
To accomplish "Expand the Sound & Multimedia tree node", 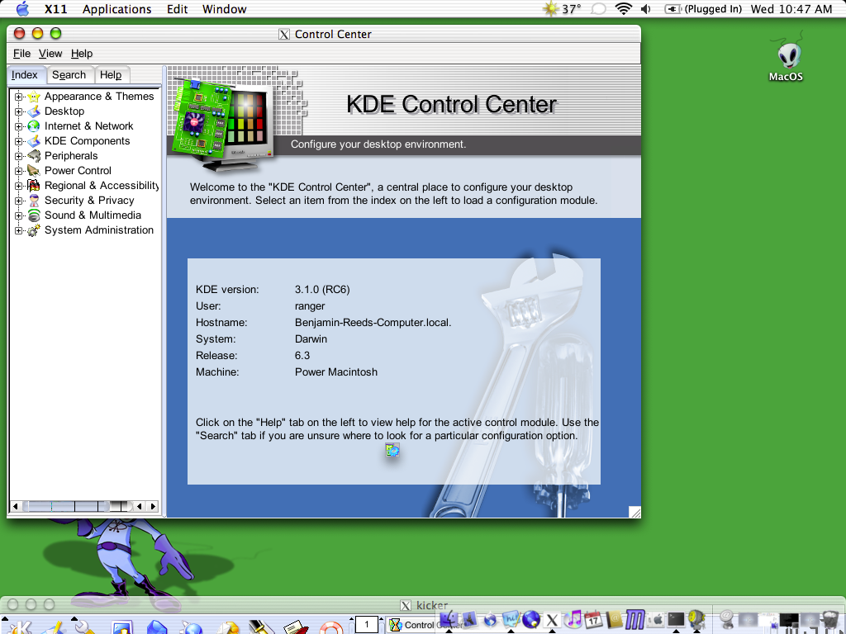I will (x=18, y=215).
